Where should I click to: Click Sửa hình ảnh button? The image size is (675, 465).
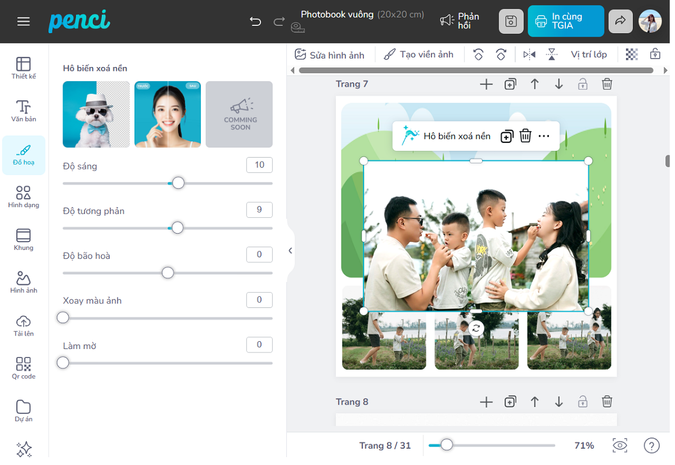330,55
